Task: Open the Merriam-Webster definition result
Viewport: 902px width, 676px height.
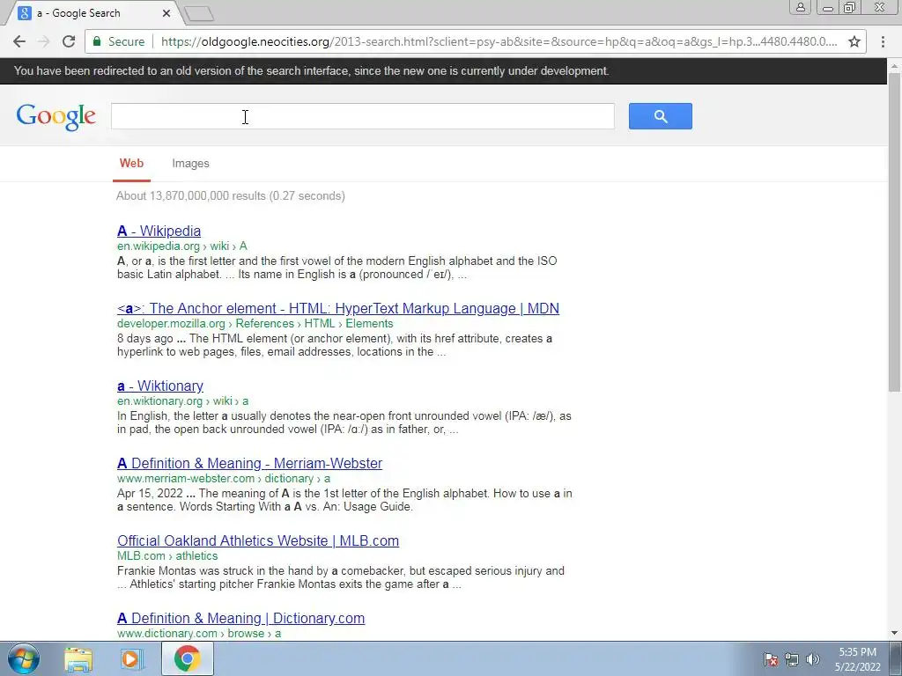Action: (x=249, y=463)
